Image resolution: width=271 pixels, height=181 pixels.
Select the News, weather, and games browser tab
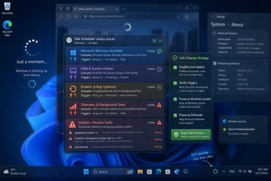tap(96, 9)
